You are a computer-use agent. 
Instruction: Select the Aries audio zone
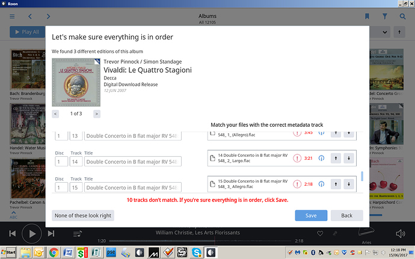point(366,235)
